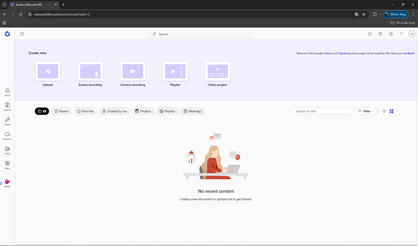Open the tab search dropdown
This screenshot has height=246, width=418.
4,4
